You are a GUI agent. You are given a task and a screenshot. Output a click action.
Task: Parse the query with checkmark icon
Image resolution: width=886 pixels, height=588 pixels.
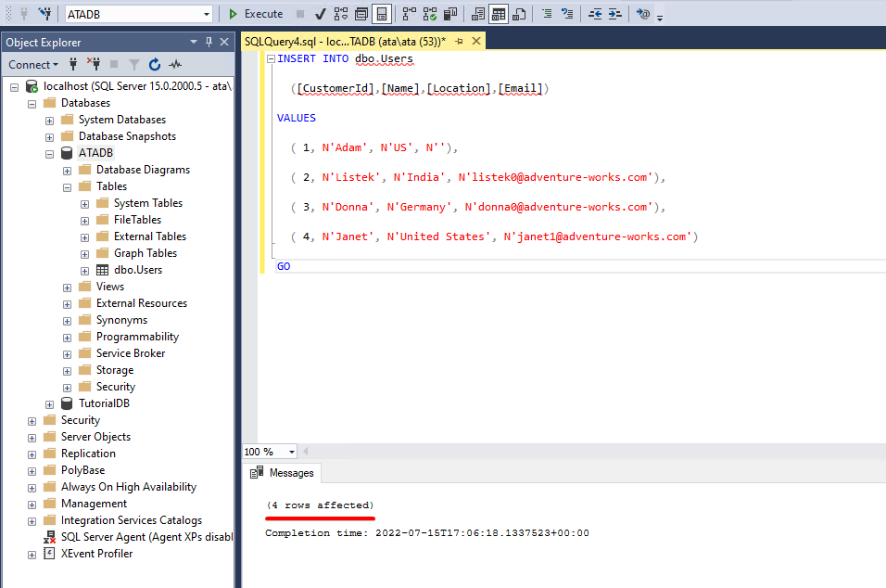point(321,14)
